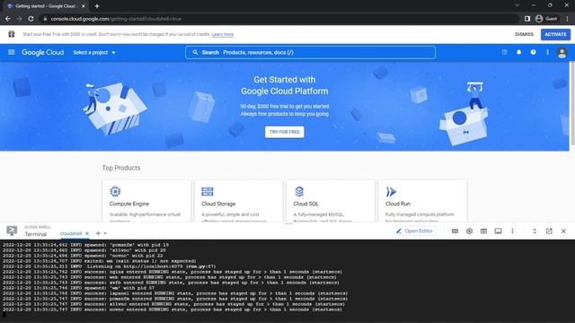
Task: Click the Open Editor button
Action: 415,231
